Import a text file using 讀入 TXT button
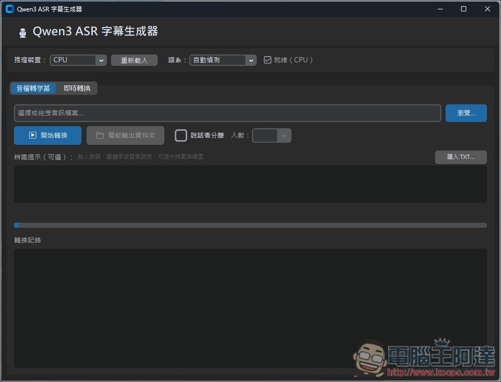This screenshot has width=501, height=382. 460,157
